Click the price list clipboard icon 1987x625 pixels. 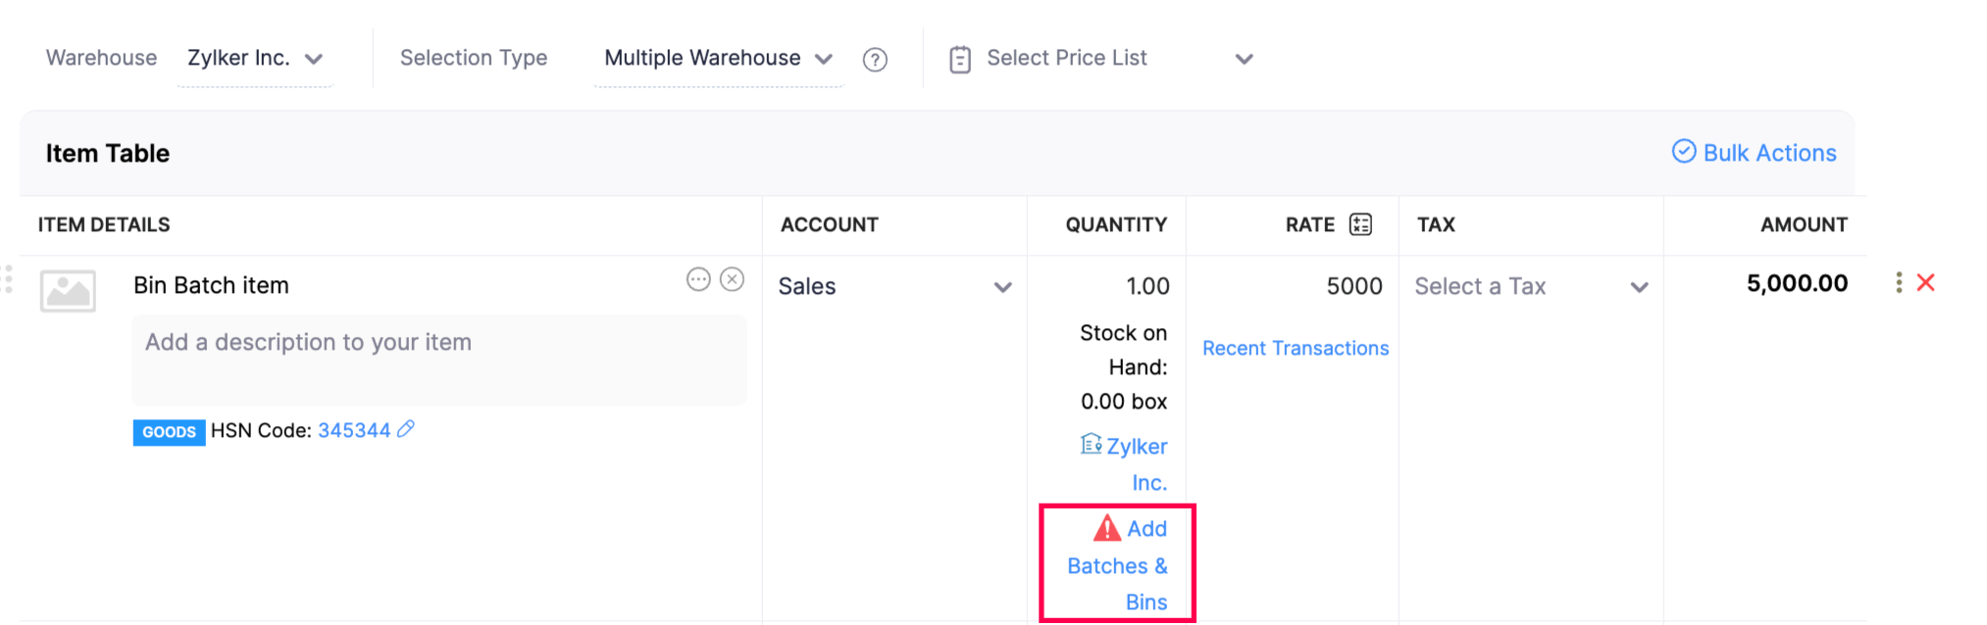point(960,60)
